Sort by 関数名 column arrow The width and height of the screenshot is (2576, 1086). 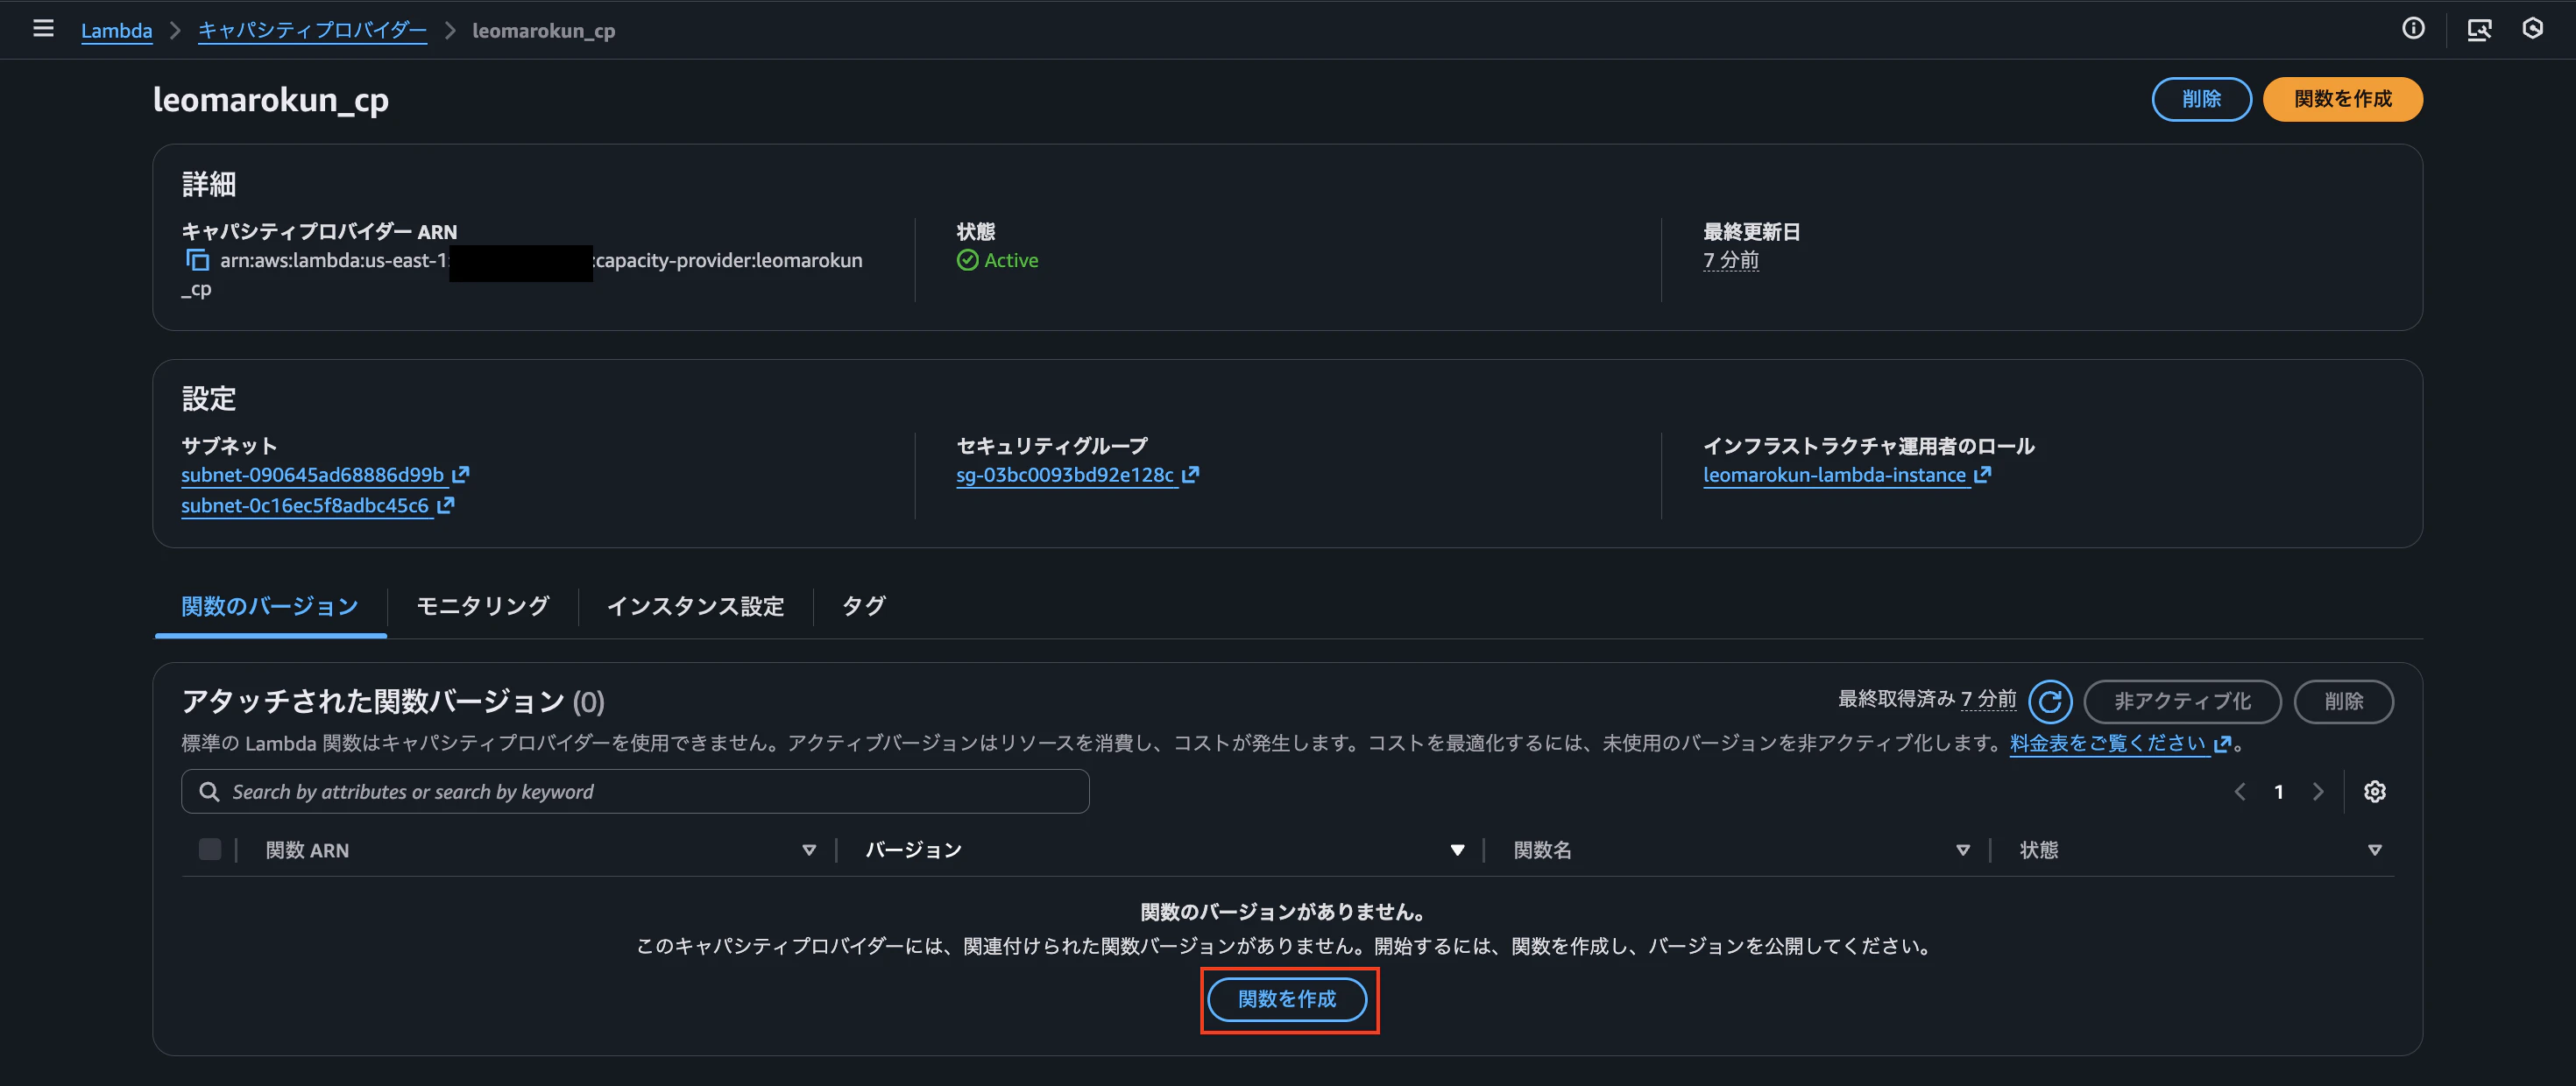pyautogui.click(x=1962, y=850)
